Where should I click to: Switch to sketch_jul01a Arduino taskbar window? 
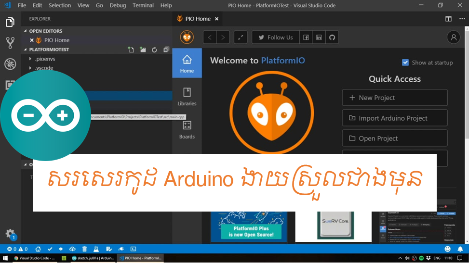tap(93, 258)
